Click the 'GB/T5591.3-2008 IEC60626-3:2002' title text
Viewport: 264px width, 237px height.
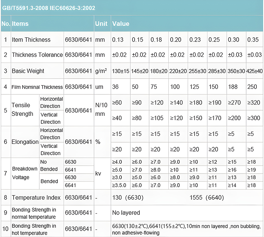click(x=49, y=8)
